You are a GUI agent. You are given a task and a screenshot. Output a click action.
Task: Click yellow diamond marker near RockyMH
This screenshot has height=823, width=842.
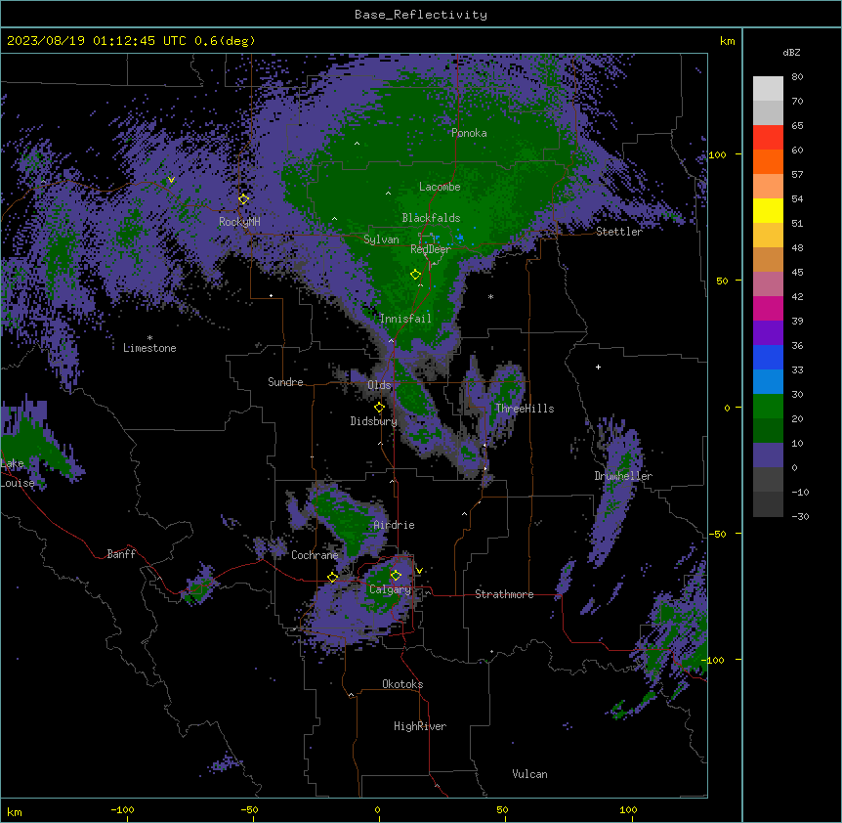244,199
